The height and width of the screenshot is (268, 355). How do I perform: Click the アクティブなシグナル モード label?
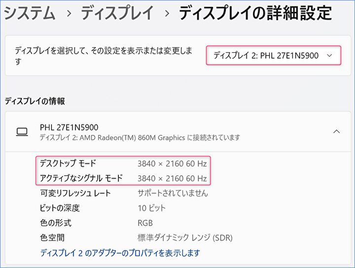click(81, 178)
